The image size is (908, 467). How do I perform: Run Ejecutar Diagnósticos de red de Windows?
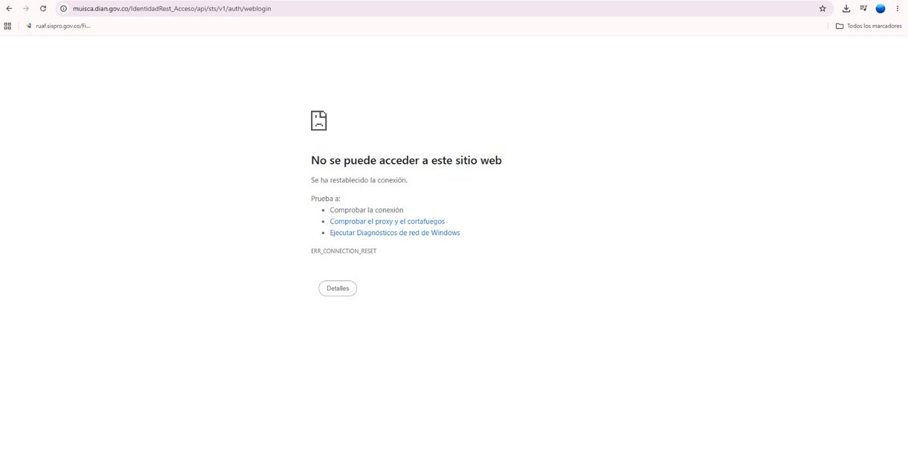(x=395, y=233)
